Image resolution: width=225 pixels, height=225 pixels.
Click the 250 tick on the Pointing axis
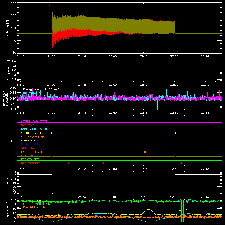point(13,3)
